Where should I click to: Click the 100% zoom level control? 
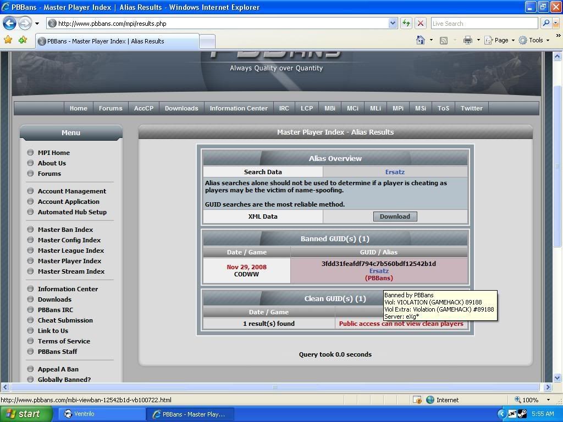(527, 400)
